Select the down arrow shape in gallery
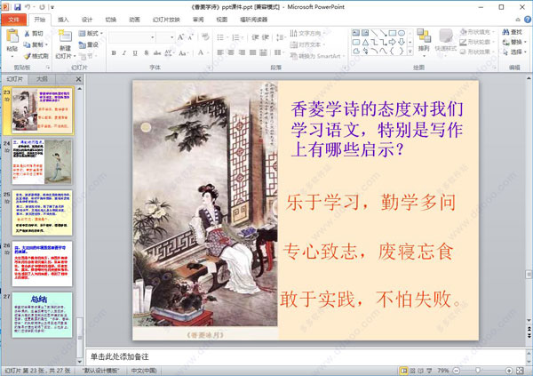 402,42
